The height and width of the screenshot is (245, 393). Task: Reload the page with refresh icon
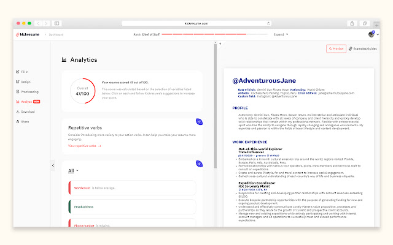point(268,23)
